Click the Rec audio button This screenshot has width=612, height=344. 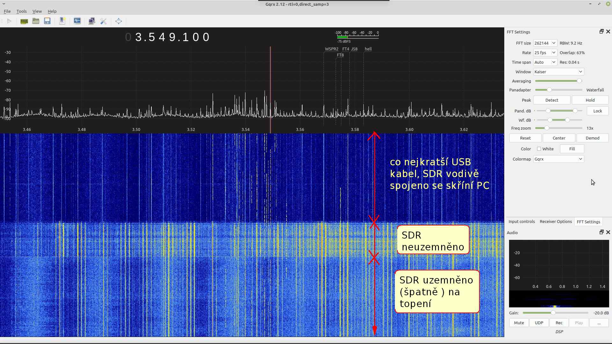click(x=559, y=323)
